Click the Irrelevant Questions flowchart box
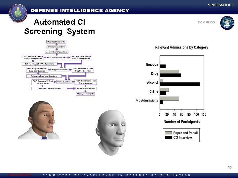The image size is (238, 178). 56,47
